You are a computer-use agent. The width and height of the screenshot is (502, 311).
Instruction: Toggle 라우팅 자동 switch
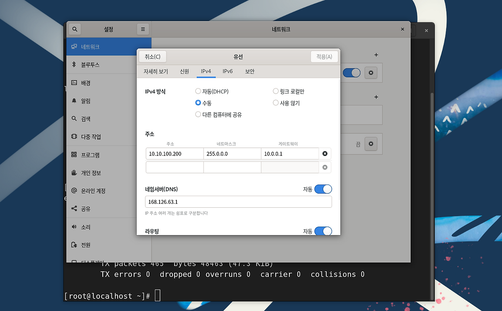pyautogui.click(x=323, y=231)
